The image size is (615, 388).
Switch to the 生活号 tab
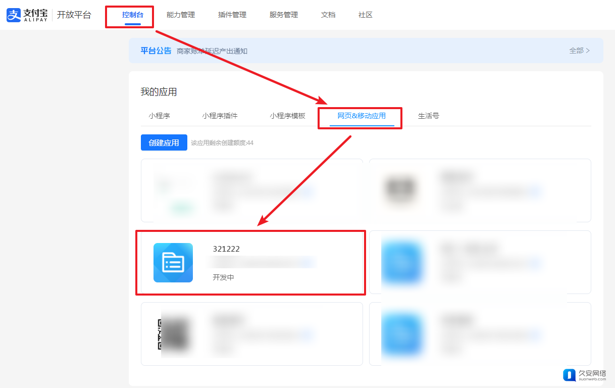[429, 116]
